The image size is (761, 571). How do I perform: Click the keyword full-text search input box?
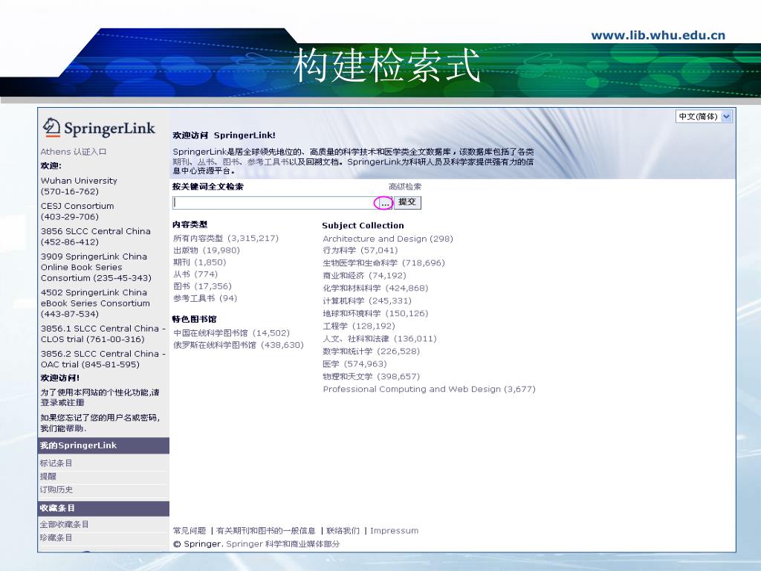tap(274, 202)
